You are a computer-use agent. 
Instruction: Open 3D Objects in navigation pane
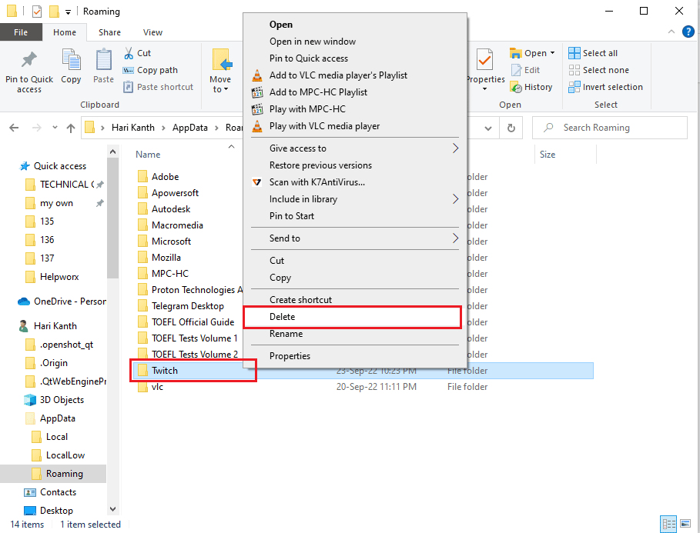(x=62, y=400)
